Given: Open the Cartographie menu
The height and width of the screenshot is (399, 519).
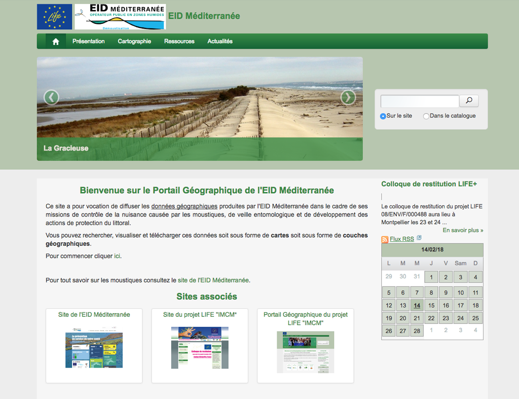Looking at the screenshot, I should point(134,42).
